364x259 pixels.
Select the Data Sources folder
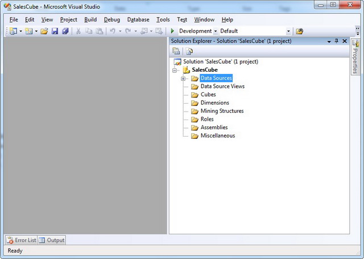pyautogui.click(x=216, y=78)
